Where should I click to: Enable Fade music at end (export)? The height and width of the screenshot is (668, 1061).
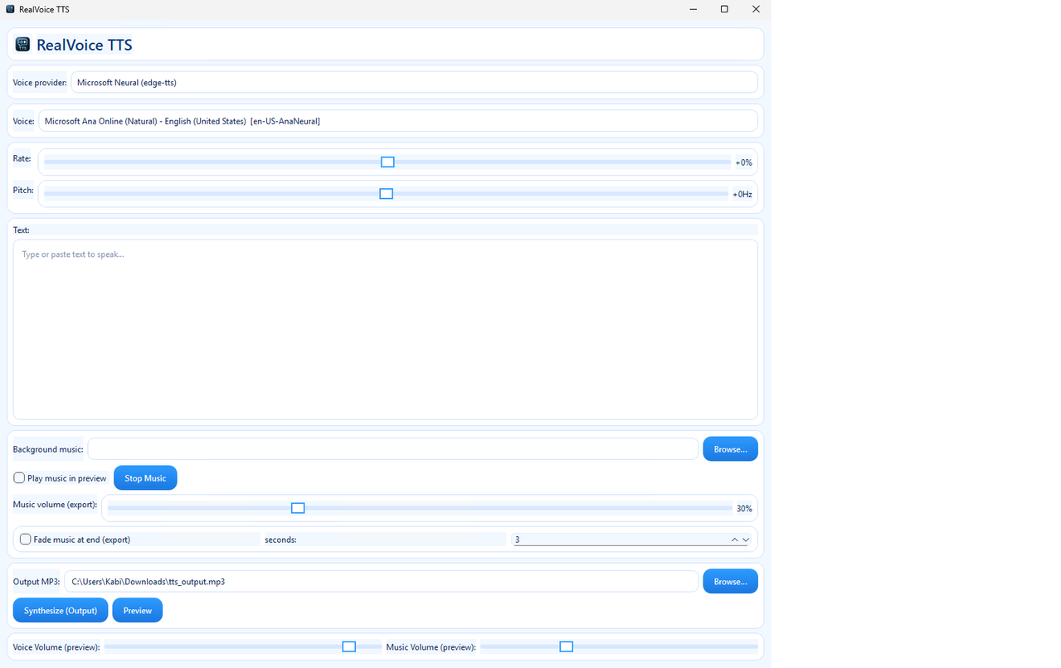[x=26, y=540]
